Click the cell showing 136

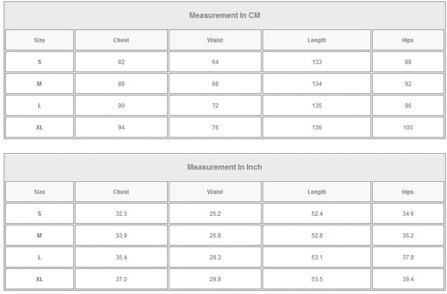pyautogui.click(x=317, y=127)
